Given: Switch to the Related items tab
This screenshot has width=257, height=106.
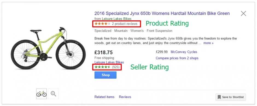Looking at the screenshot, I should click(x=104, y=97).
